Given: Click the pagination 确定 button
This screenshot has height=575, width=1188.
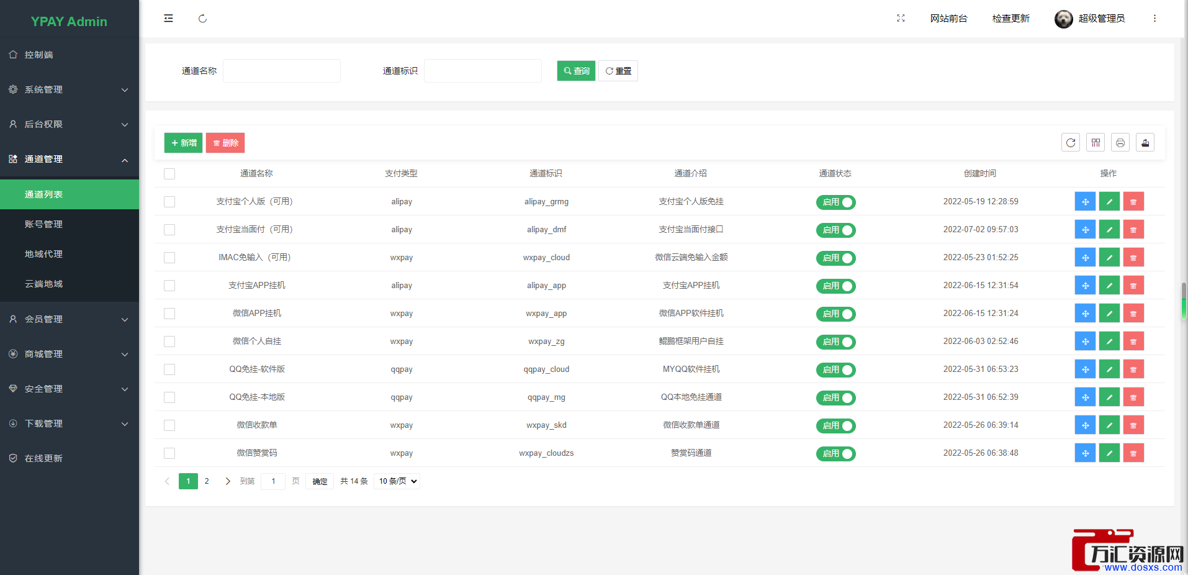Looking at the screenshot, I should coord(320,481).
